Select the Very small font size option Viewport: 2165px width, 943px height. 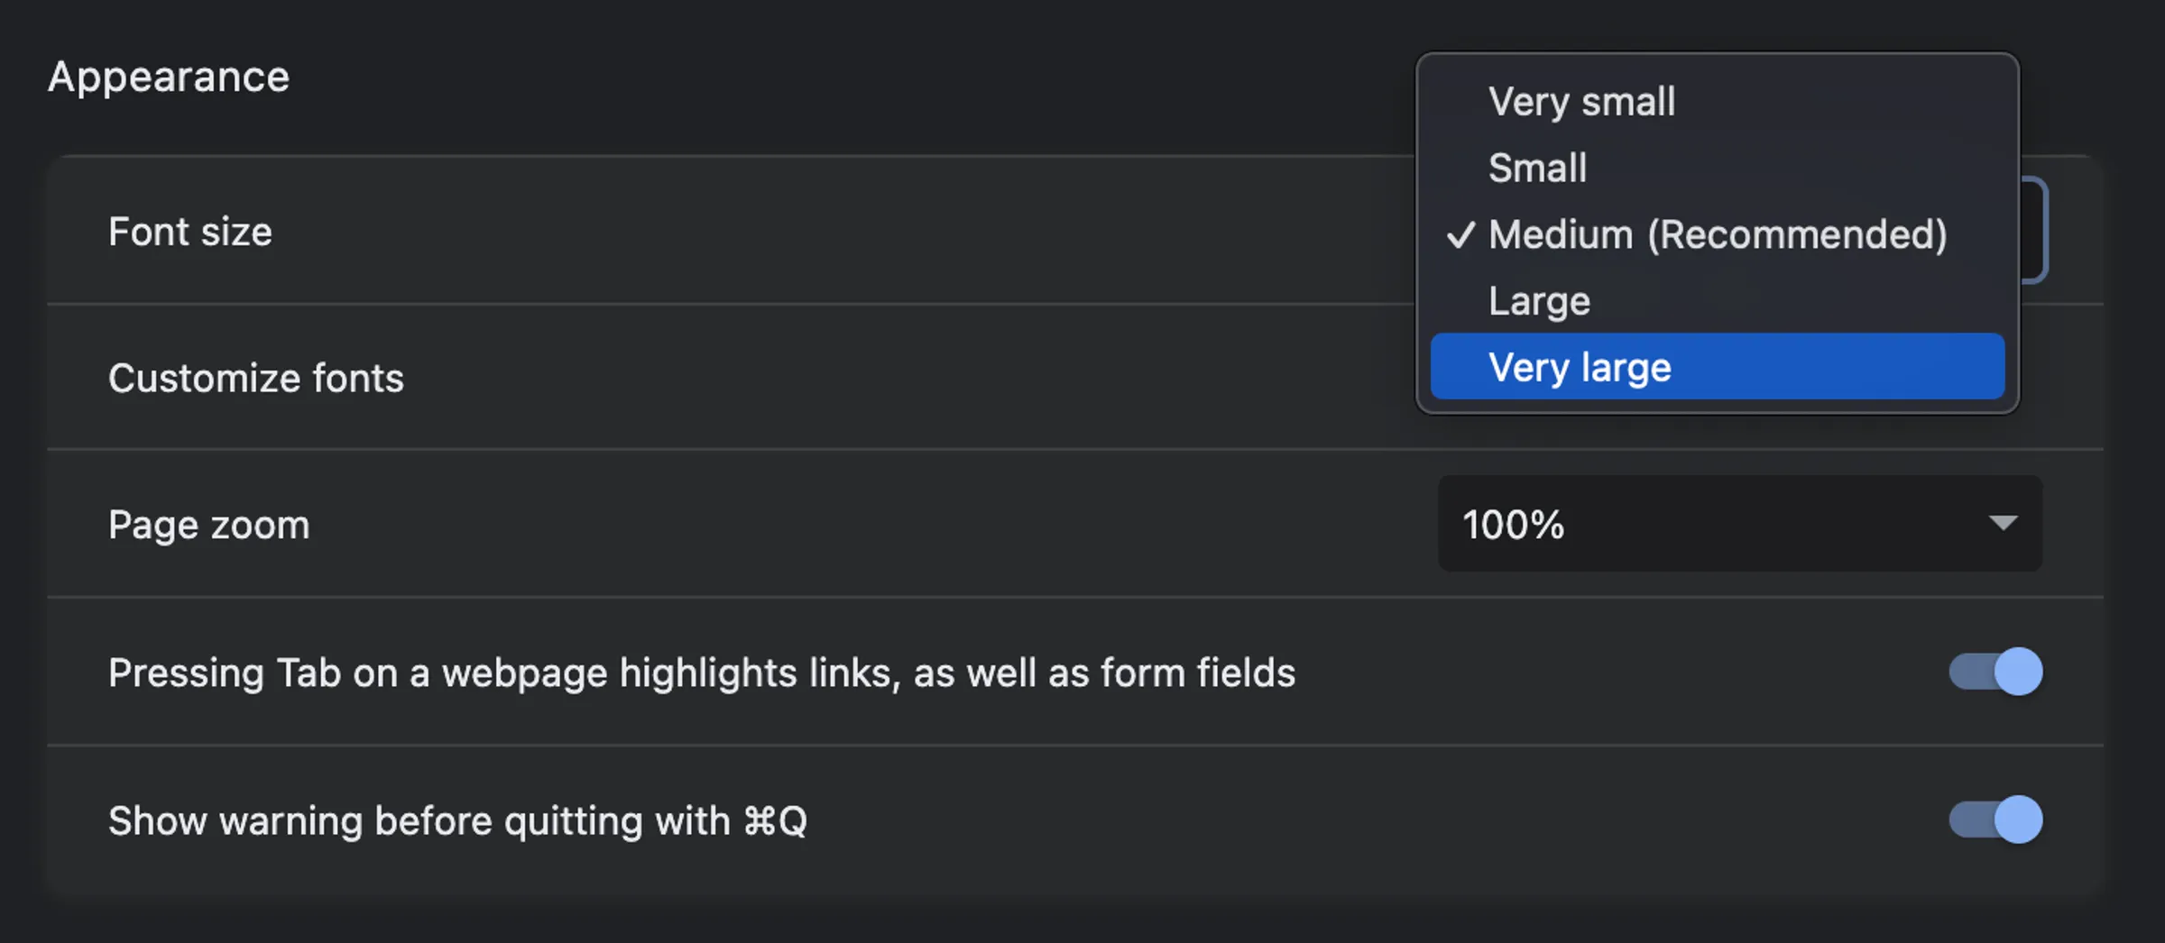(x=1580, y=101)
